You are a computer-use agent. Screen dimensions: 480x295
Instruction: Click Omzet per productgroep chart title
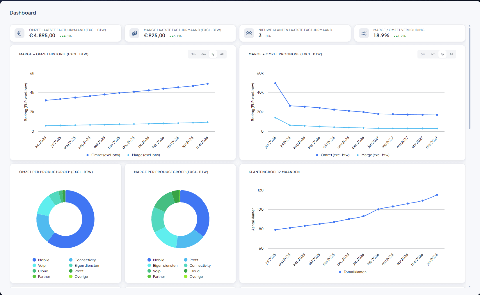click(56, 172)
